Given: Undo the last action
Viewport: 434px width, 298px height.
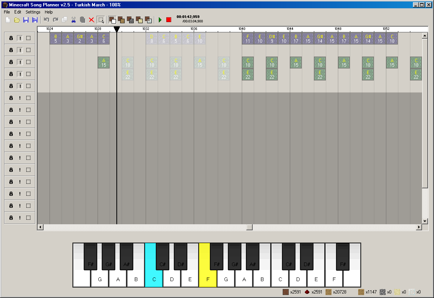Looking at the screenshot, I should pos(47,20).
